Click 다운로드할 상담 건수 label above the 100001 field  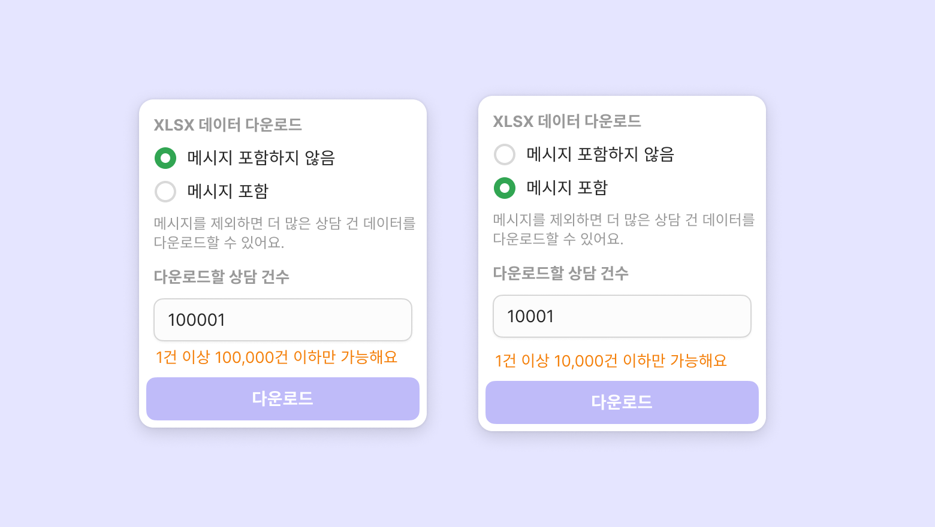click(x=222, y=277)
